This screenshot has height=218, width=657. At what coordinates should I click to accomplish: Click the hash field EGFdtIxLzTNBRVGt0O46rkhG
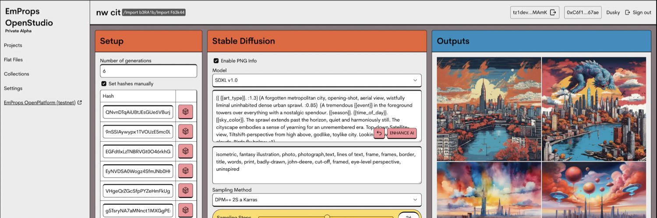pos(138,152)
